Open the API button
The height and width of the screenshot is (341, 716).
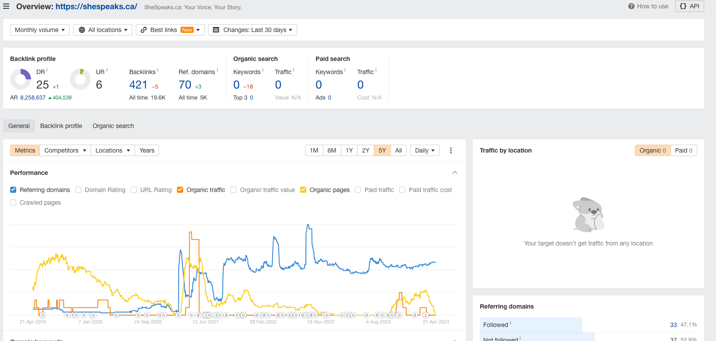690,6
